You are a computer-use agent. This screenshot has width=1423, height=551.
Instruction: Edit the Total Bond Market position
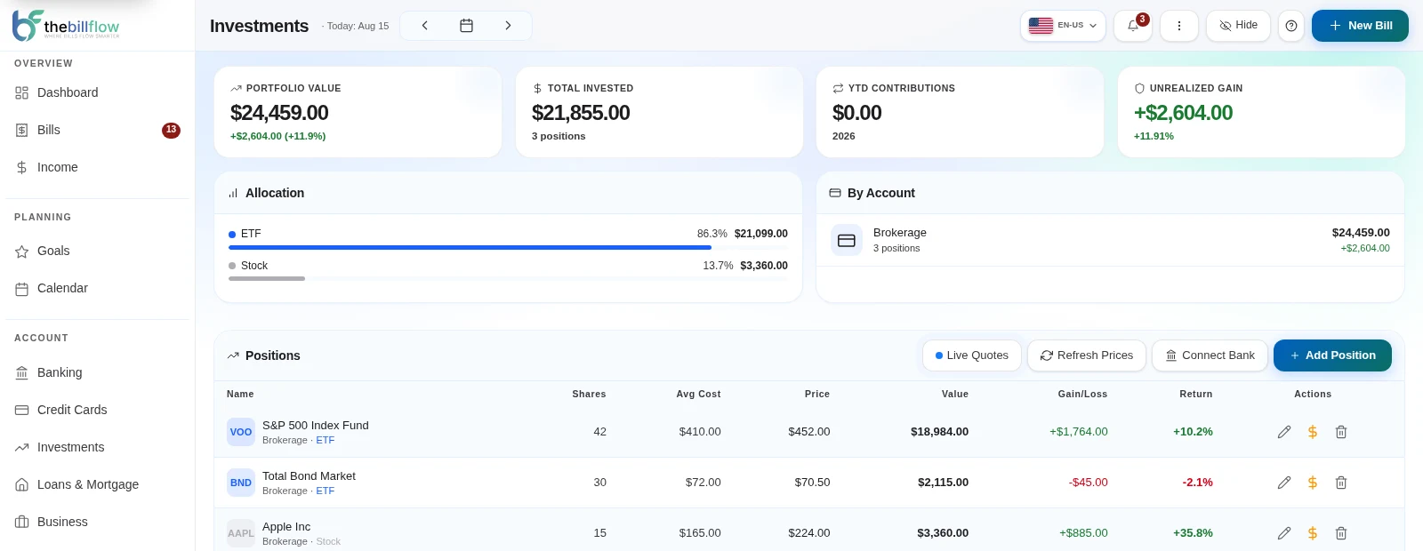tap(1284, 483)
